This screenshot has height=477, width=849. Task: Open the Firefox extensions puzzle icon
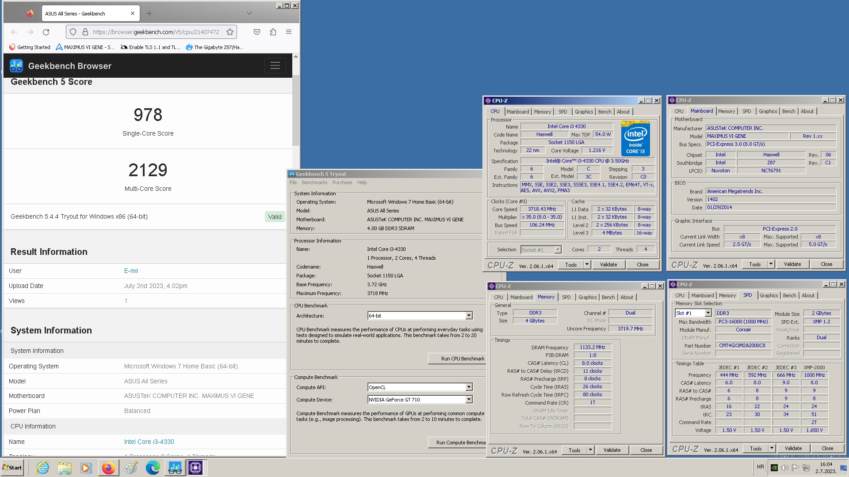coord(273,32)
